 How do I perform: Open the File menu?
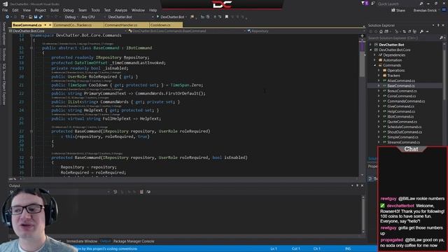coord(5,10)
